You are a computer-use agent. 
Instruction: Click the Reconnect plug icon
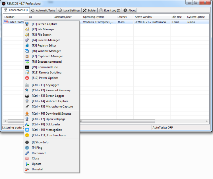(27, 153)
